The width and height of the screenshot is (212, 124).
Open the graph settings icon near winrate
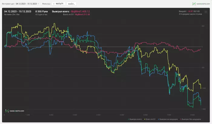206,12
